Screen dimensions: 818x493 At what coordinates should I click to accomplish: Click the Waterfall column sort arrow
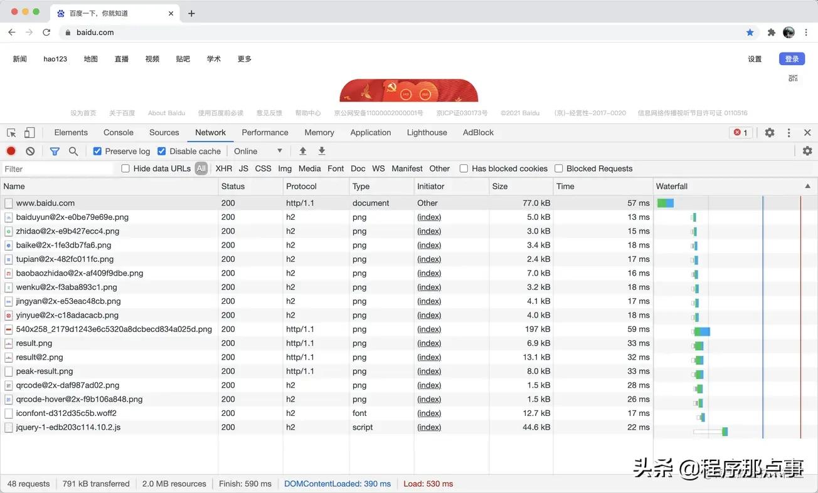pos(807,187)
